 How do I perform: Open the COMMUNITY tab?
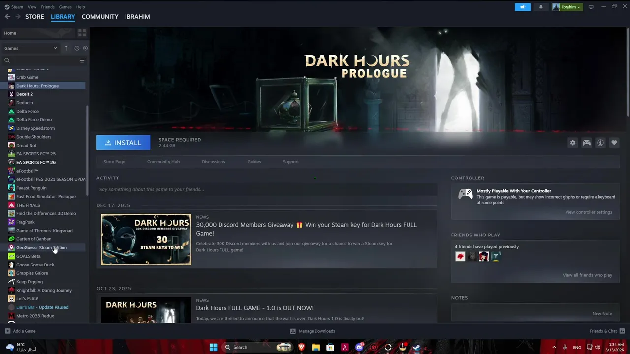coord(100,17)
